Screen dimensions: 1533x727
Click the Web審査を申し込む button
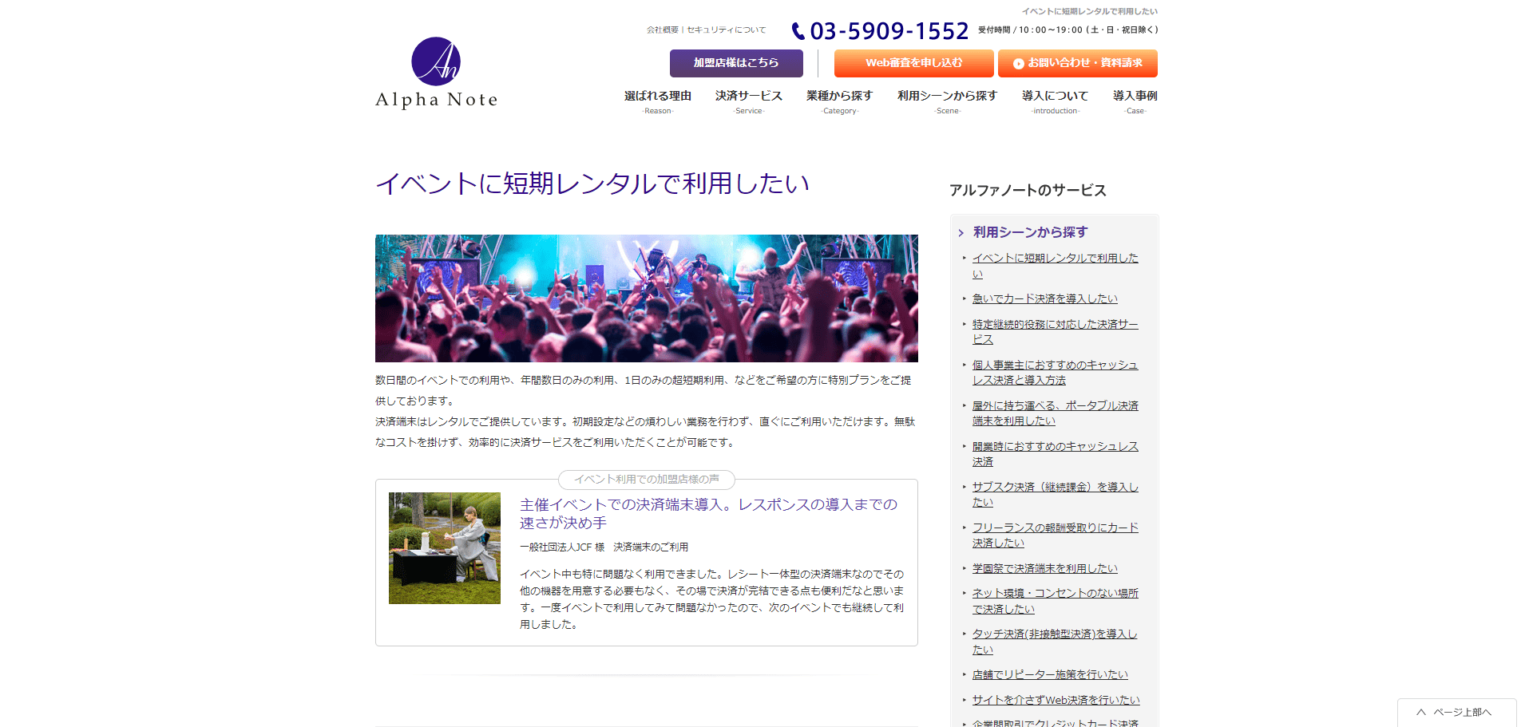click(x=914, y=63)
